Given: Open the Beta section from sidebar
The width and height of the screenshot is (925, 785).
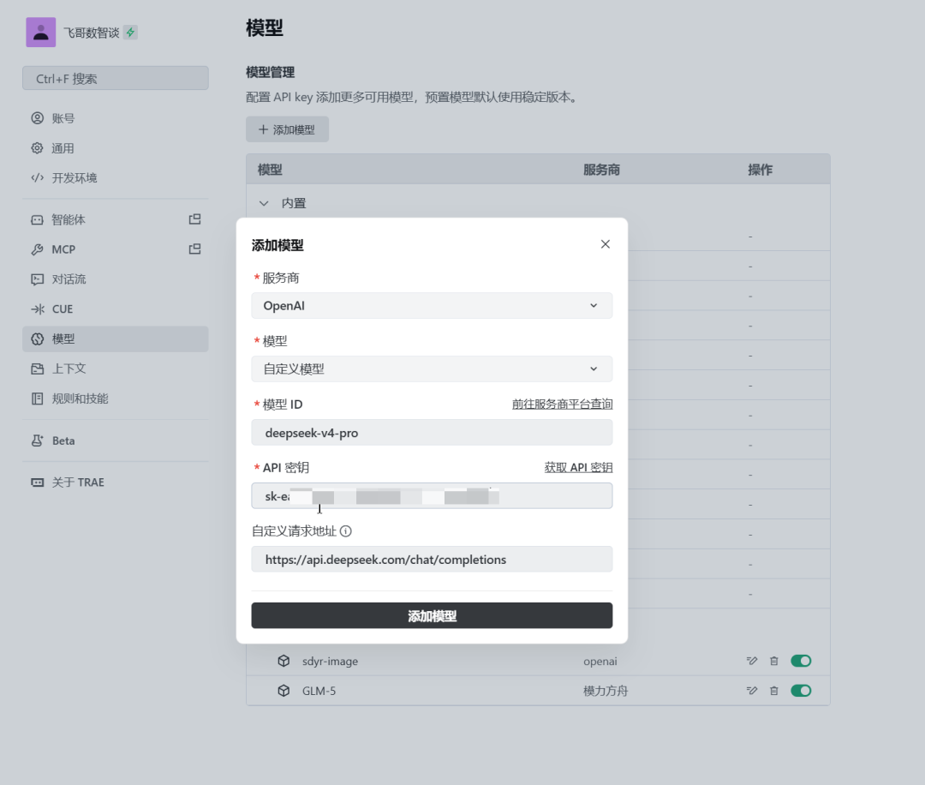Looking at the screenshot, I should (53, 440).
